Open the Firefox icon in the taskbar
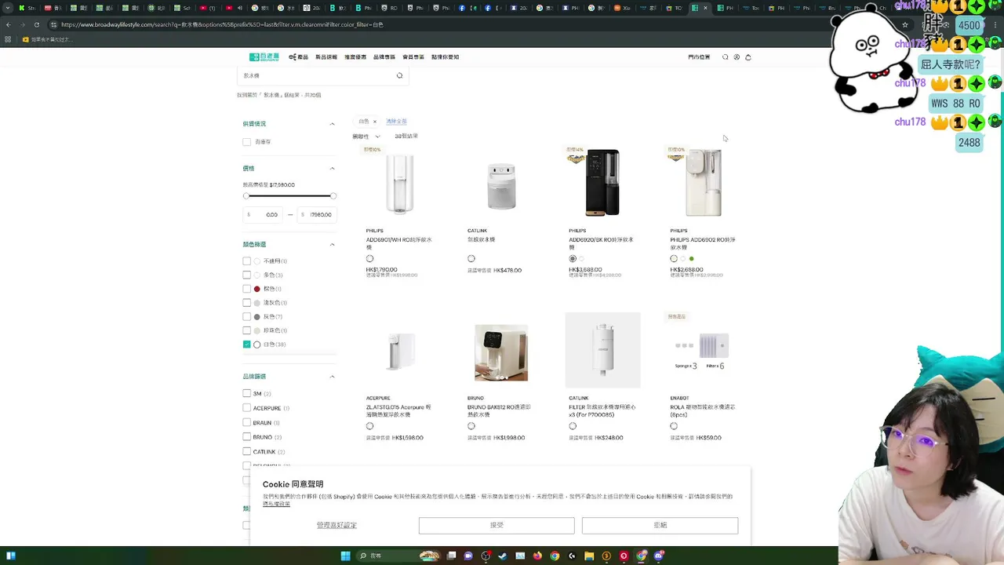This screenshot has height=565, width=1004. point(537,556)
